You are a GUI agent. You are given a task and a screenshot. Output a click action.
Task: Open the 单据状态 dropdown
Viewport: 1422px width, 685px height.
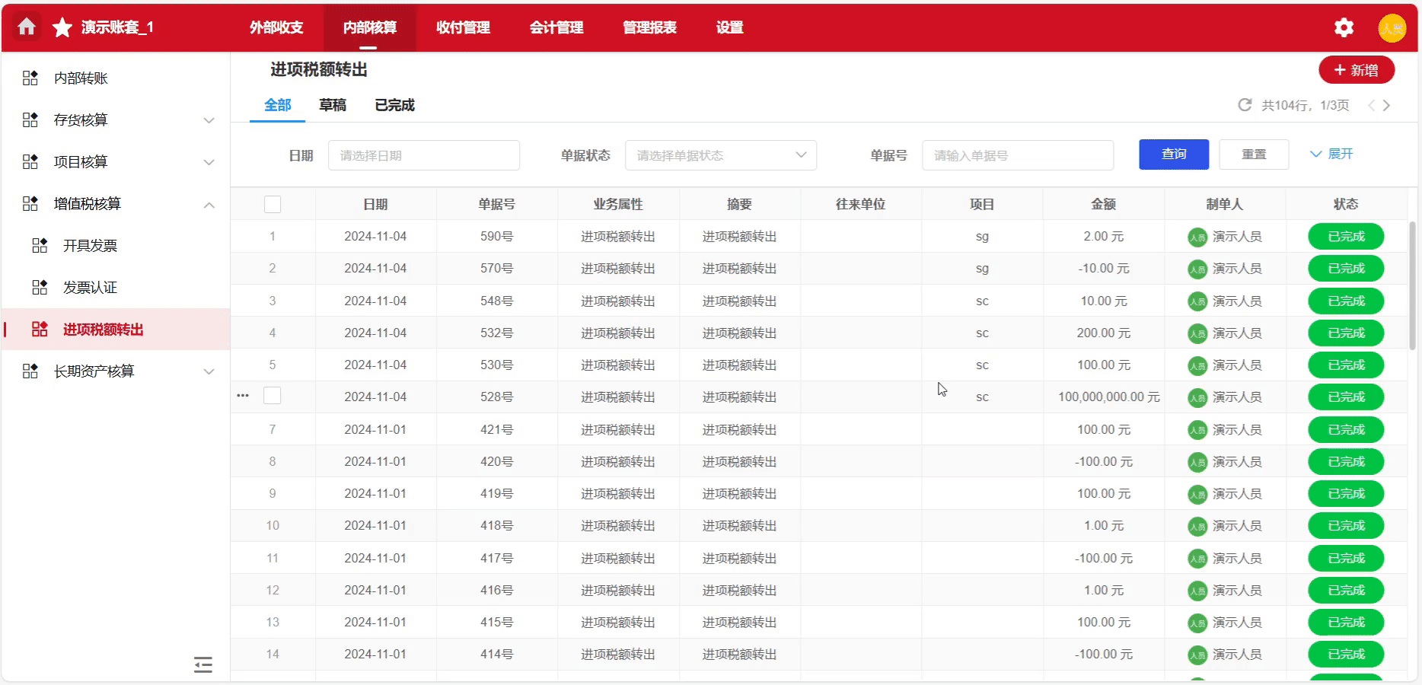(720, 155)
